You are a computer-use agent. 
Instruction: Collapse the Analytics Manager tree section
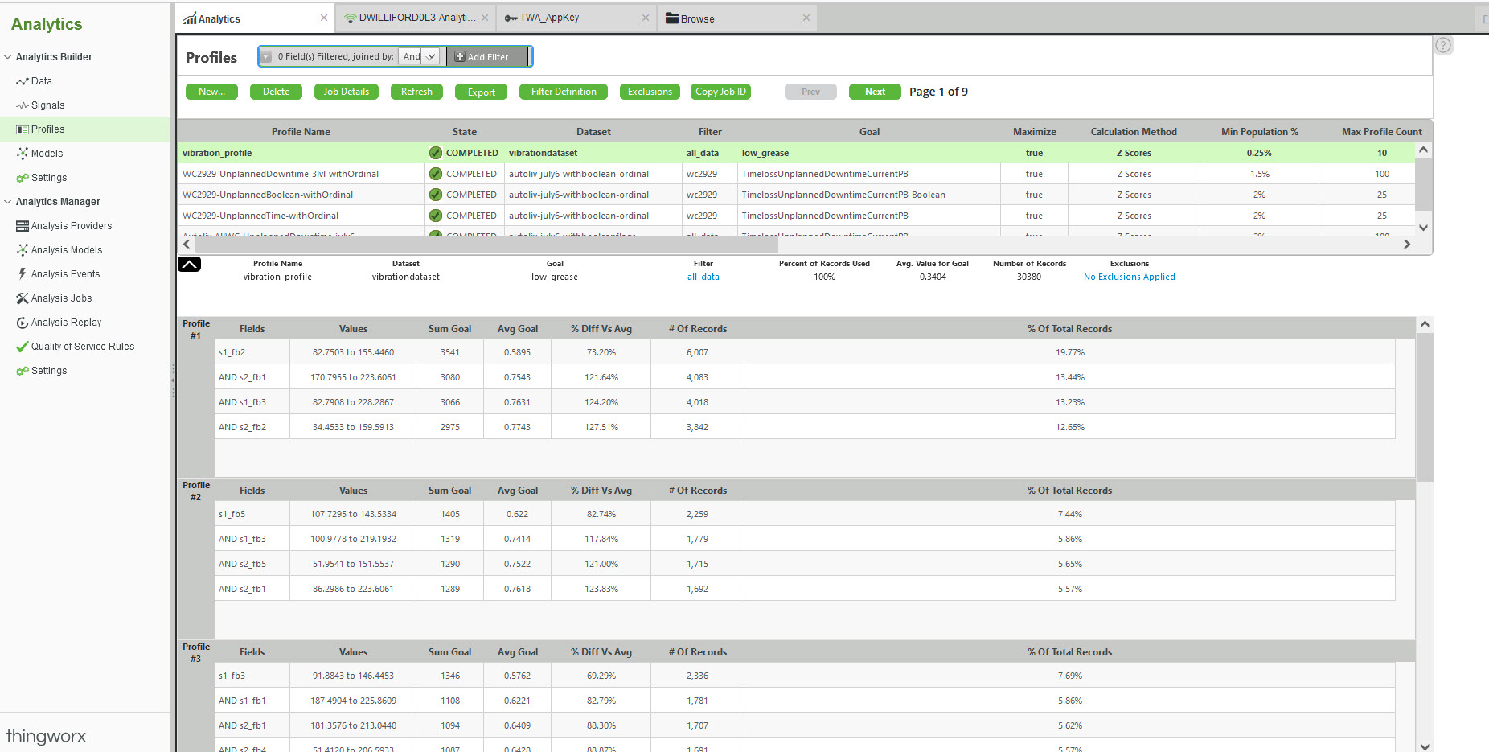[x=8, y=202]
